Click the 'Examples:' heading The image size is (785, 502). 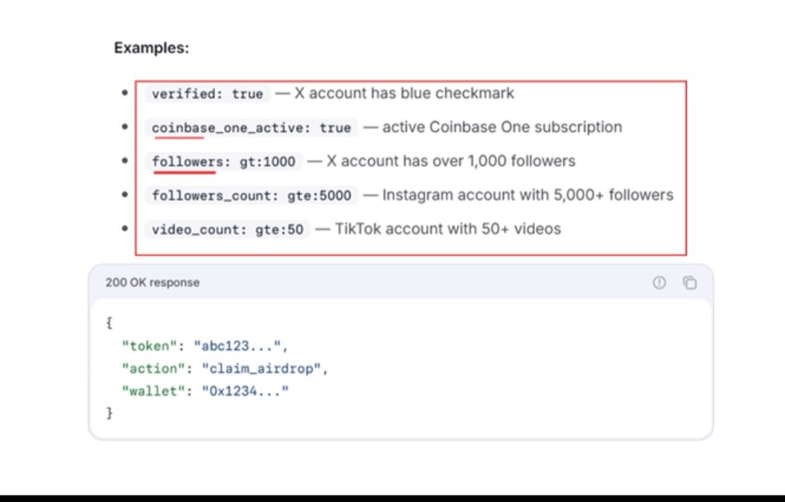[x=152, y=48]
